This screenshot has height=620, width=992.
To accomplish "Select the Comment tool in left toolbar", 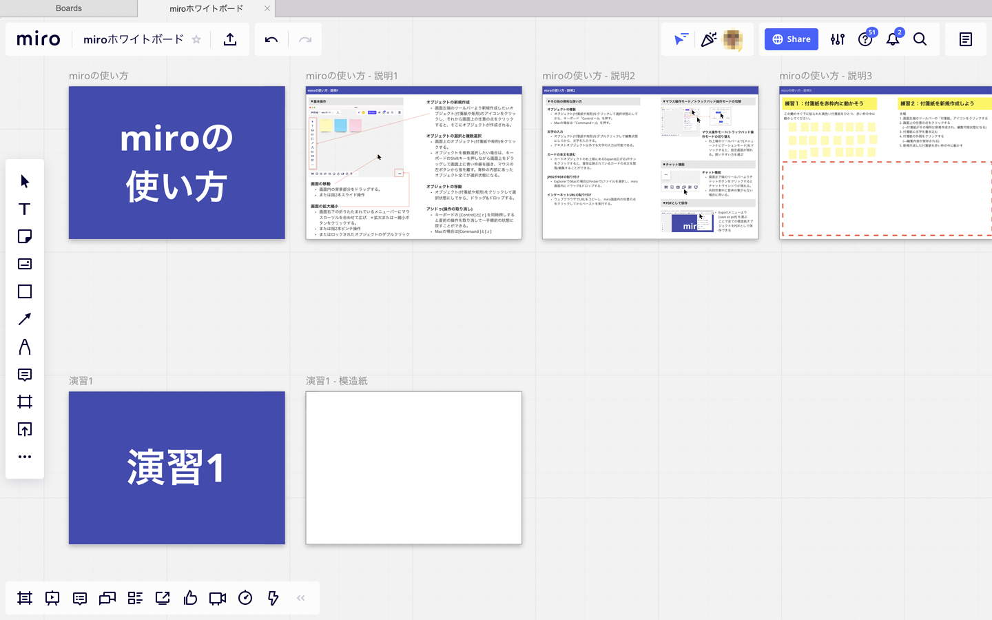I will pos(25,374).
